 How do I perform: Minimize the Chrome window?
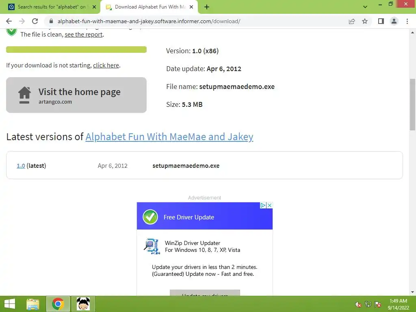pos(380,4)
